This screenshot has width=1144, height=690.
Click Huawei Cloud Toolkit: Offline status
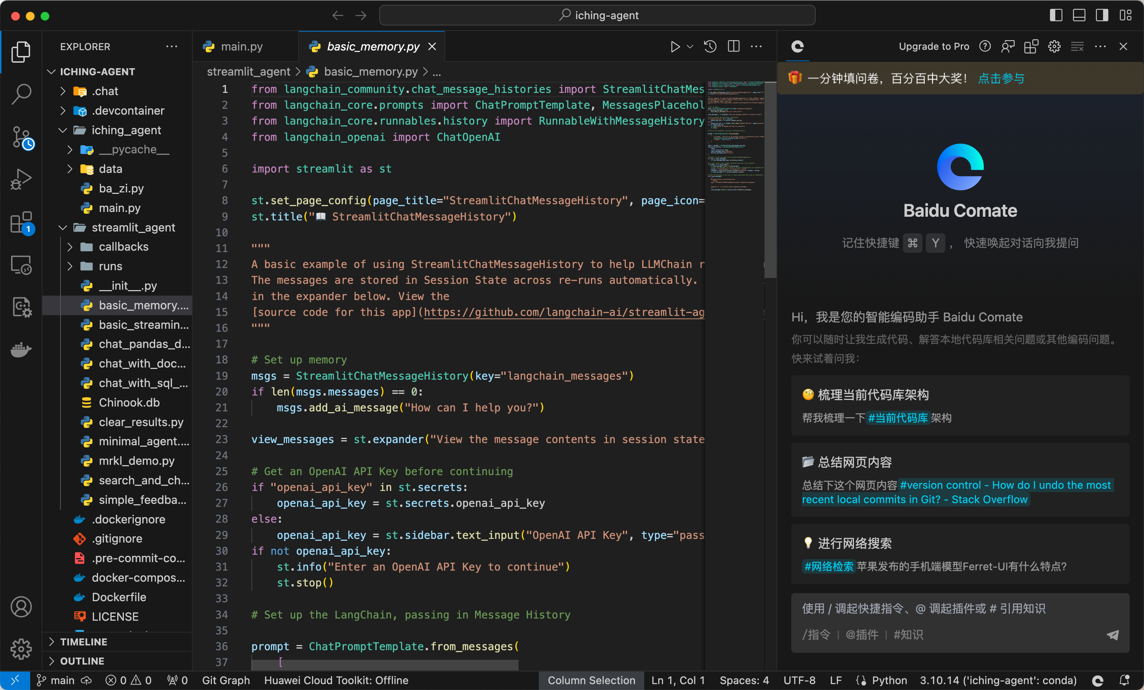point(336,681)
